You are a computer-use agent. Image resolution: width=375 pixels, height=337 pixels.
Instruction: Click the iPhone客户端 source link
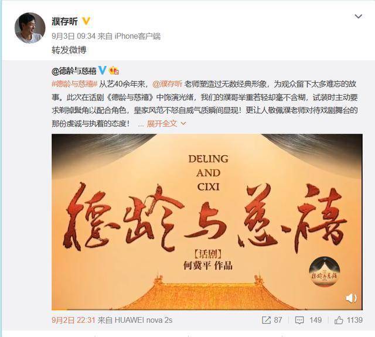click(x=138, y=36)
